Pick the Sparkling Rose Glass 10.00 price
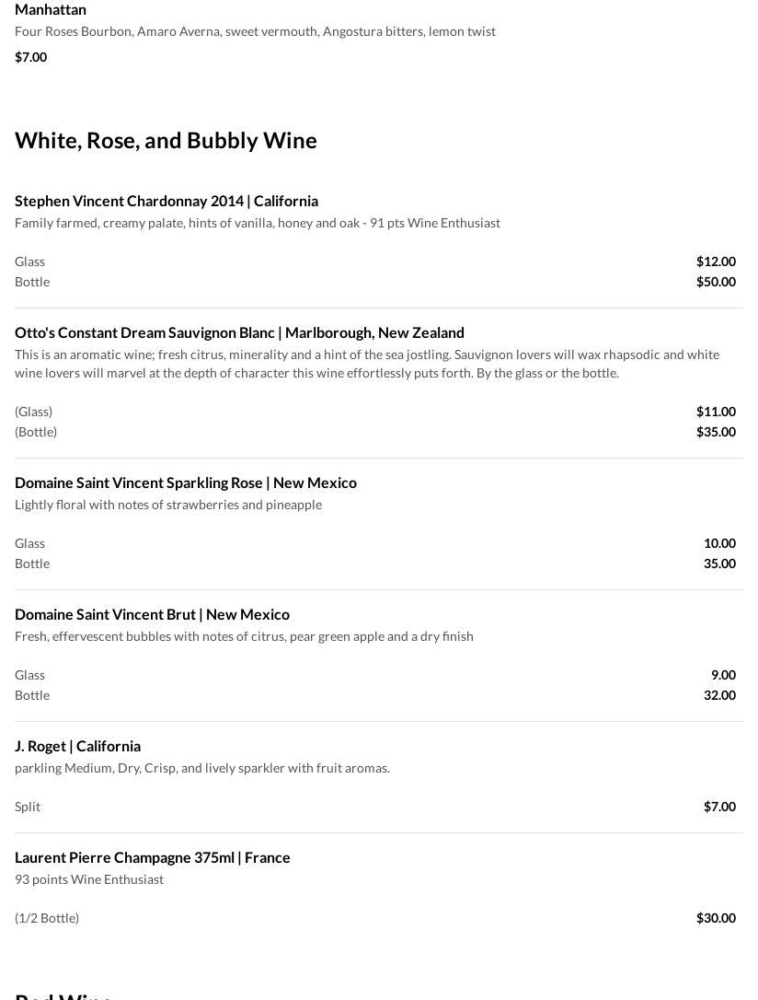 point(719,543)
